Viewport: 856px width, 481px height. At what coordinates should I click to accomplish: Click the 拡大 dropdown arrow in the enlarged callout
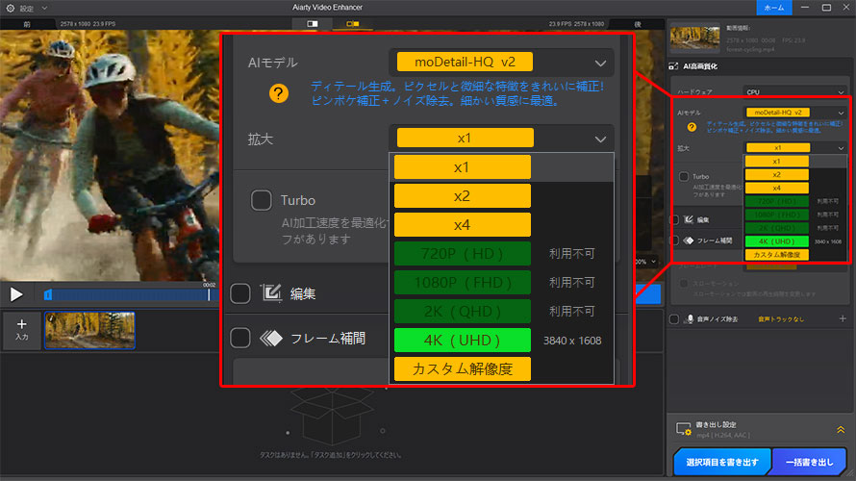(600, 139)
